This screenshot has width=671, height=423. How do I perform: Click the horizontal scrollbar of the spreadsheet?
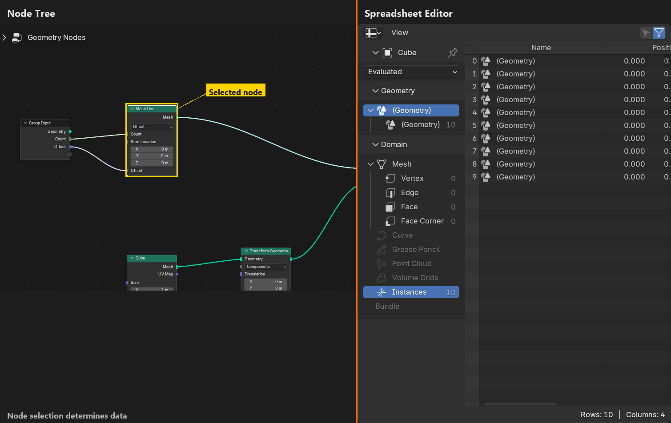pyautogui.click(x=520, y=403)
